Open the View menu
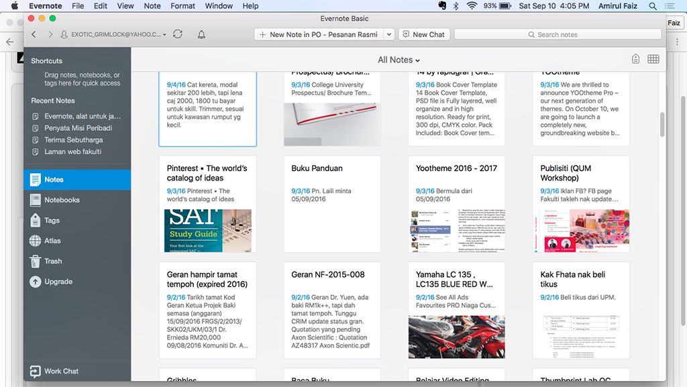Image resolution: width=687 pixels, height=387 pixels. (125, 6)
